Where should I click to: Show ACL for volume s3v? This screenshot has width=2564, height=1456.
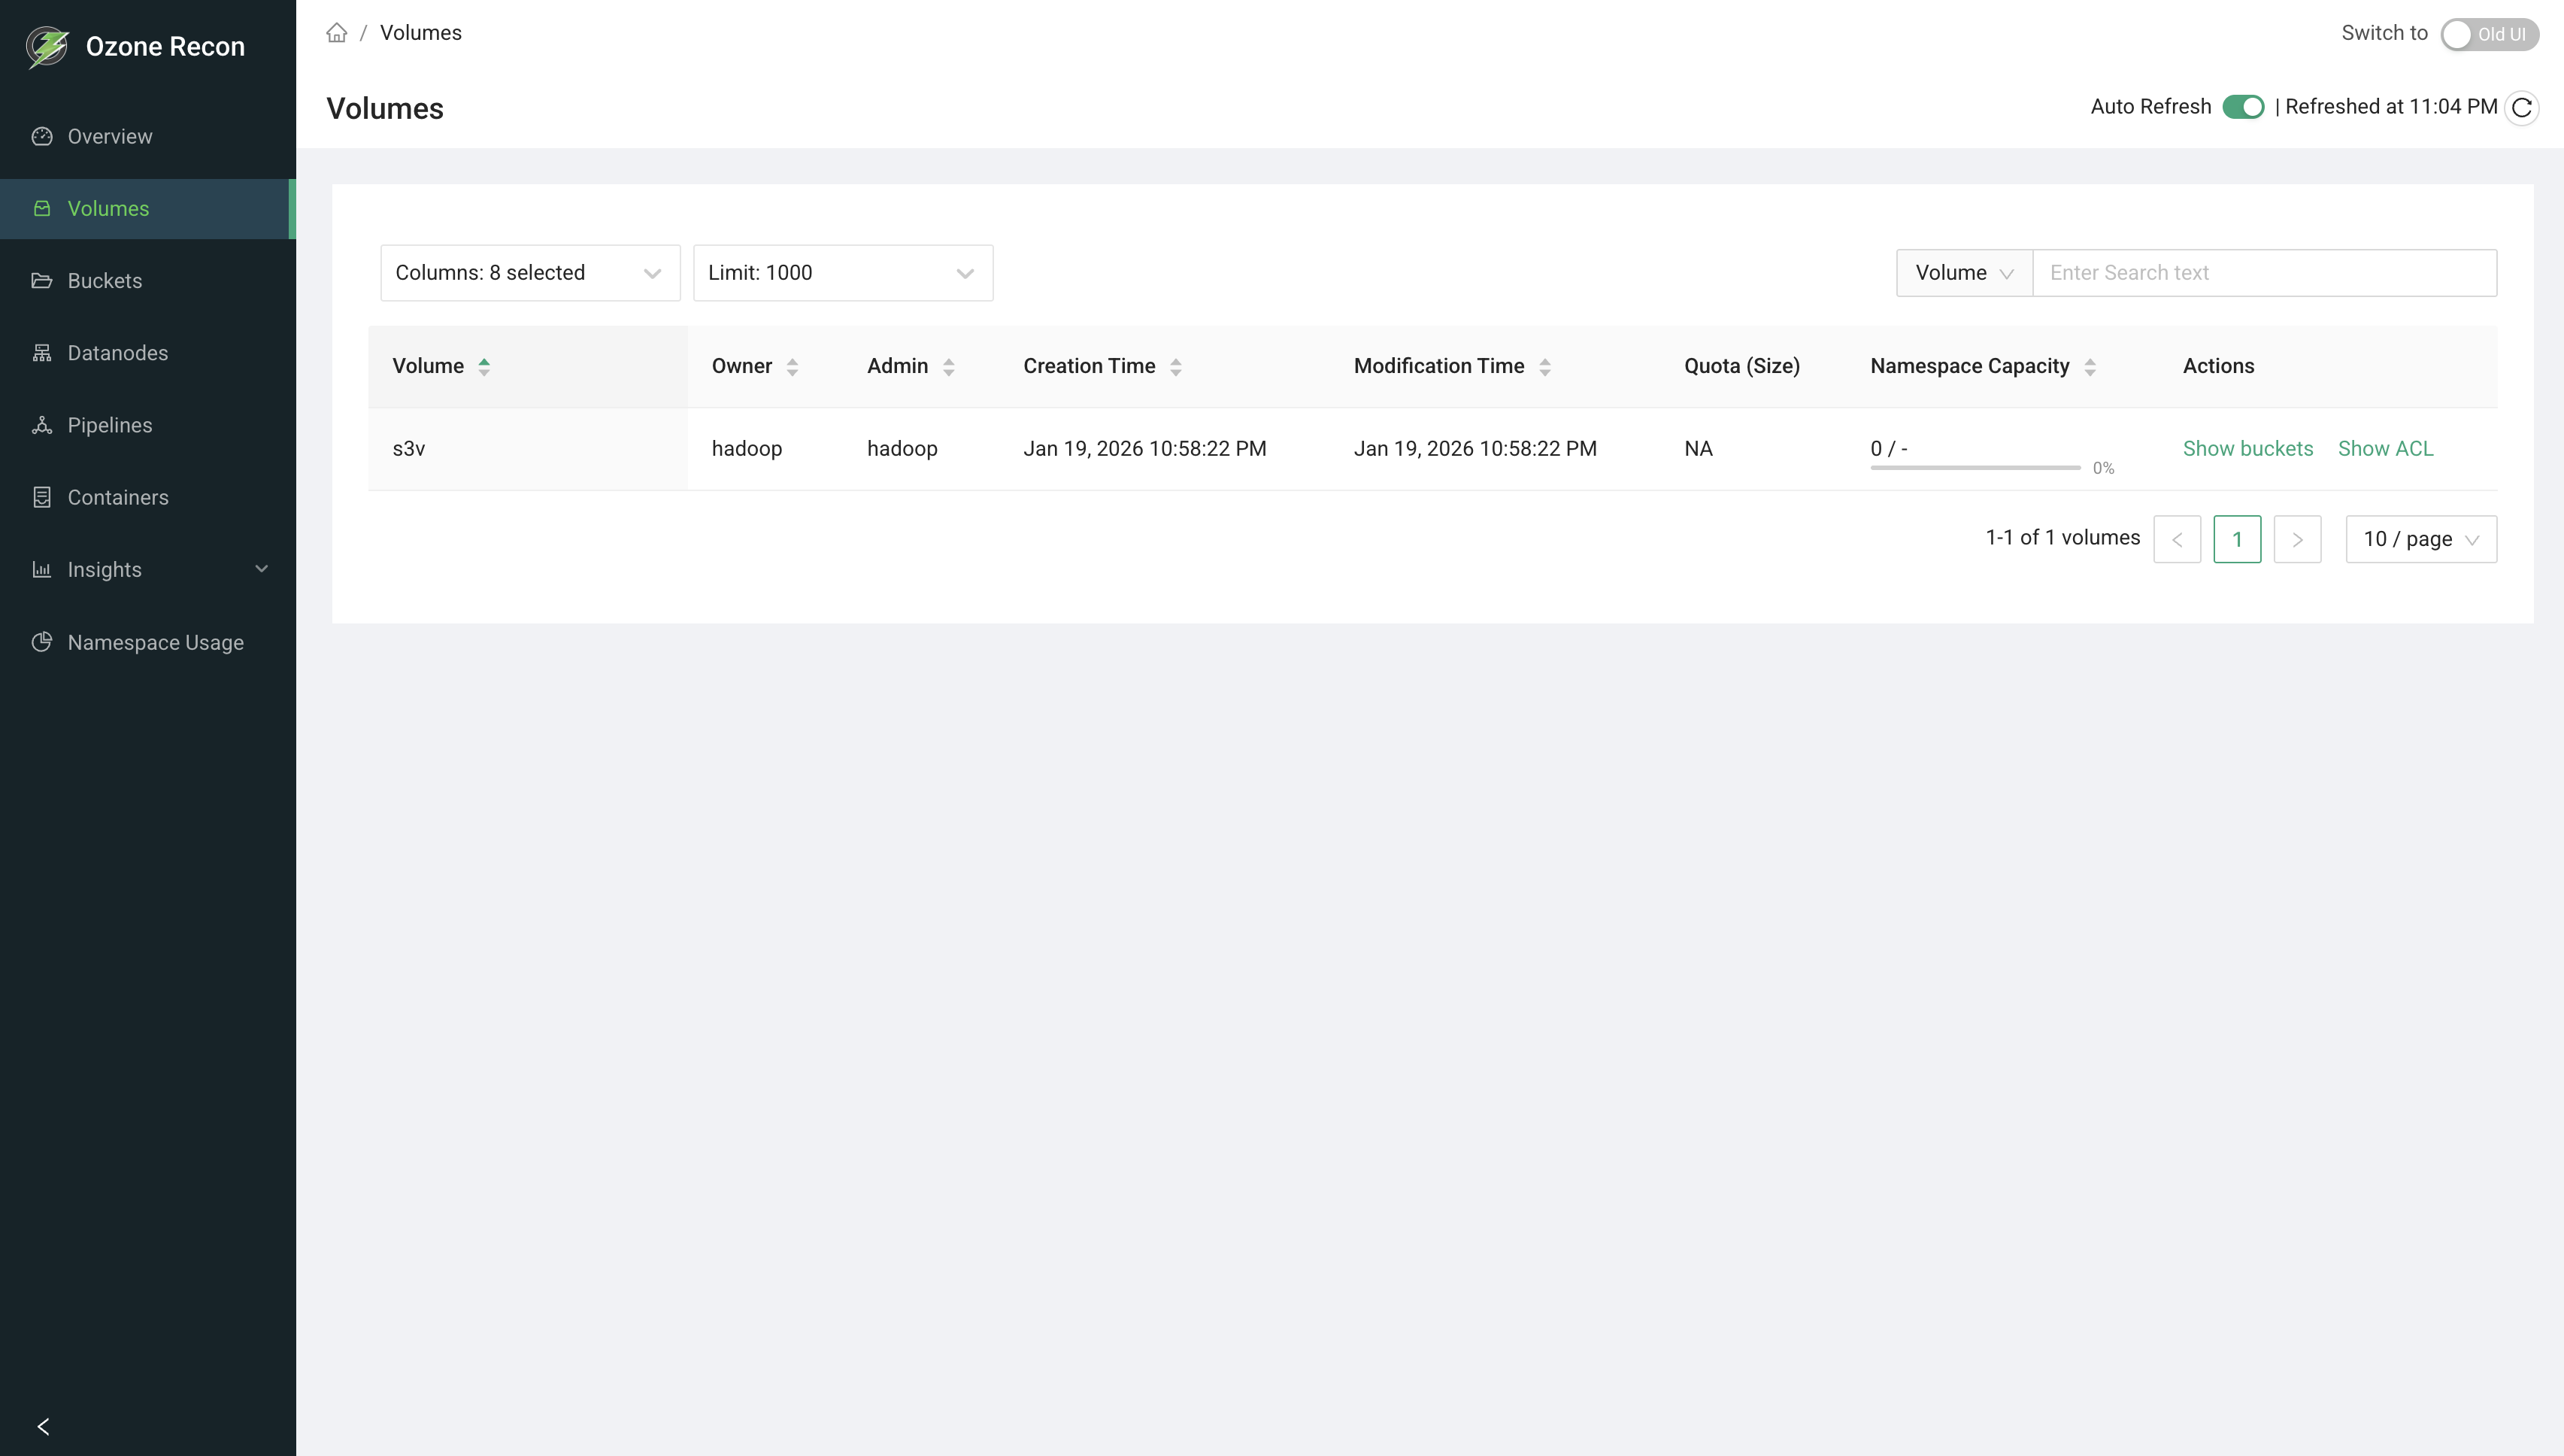(2386, 448)
